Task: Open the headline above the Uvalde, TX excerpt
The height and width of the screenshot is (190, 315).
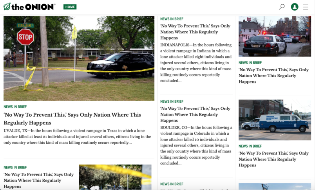Action: 72,119
